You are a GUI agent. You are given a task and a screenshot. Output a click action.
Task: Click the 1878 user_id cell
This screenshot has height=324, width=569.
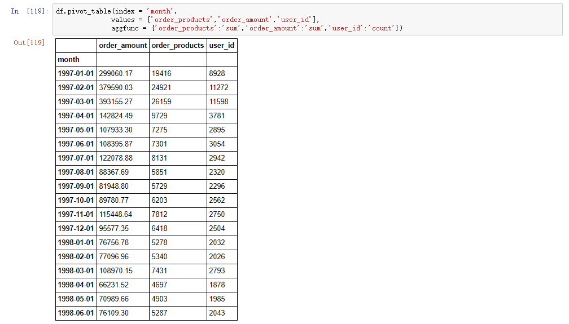[x=222, y=285]
